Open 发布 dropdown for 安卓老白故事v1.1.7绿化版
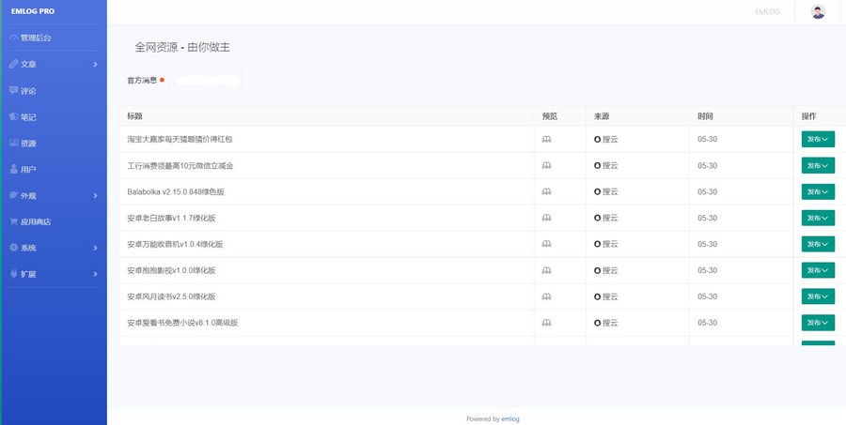The height and width of the screenshot is (425, 846). coord(817,218)
